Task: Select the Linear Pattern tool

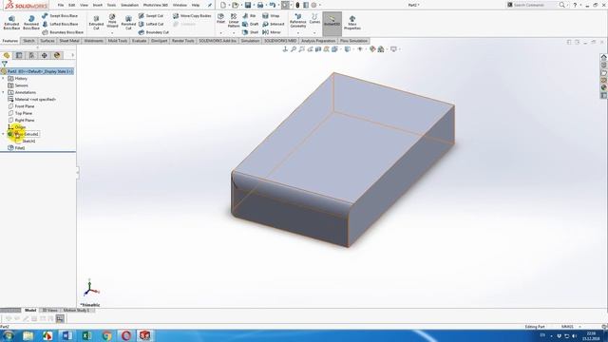Action: click(x=234, y=20)
